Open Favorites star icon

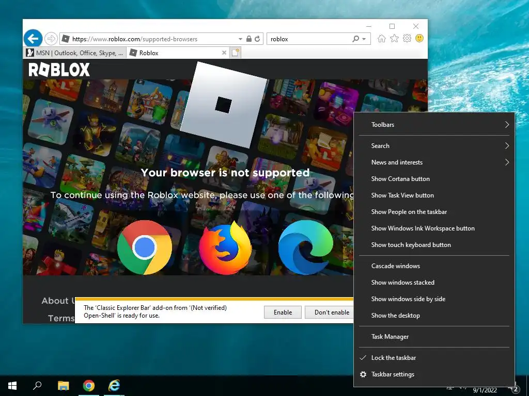394,38
